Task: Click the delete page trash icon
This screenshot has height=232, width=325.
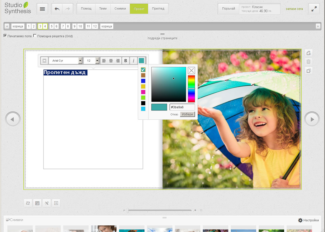Action: click(x=308, y=62)
